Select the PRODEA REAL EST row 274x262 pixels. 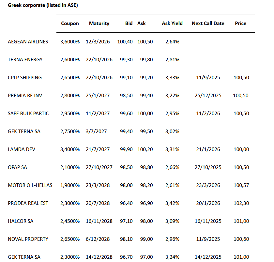[x=28, y=203]
